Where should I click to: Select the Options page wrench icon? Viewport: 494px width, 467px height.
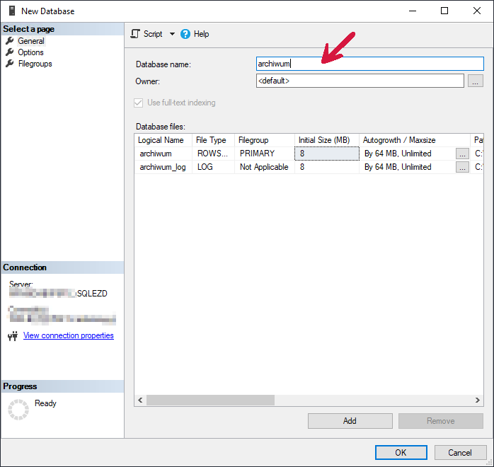(x=10, y=52)
